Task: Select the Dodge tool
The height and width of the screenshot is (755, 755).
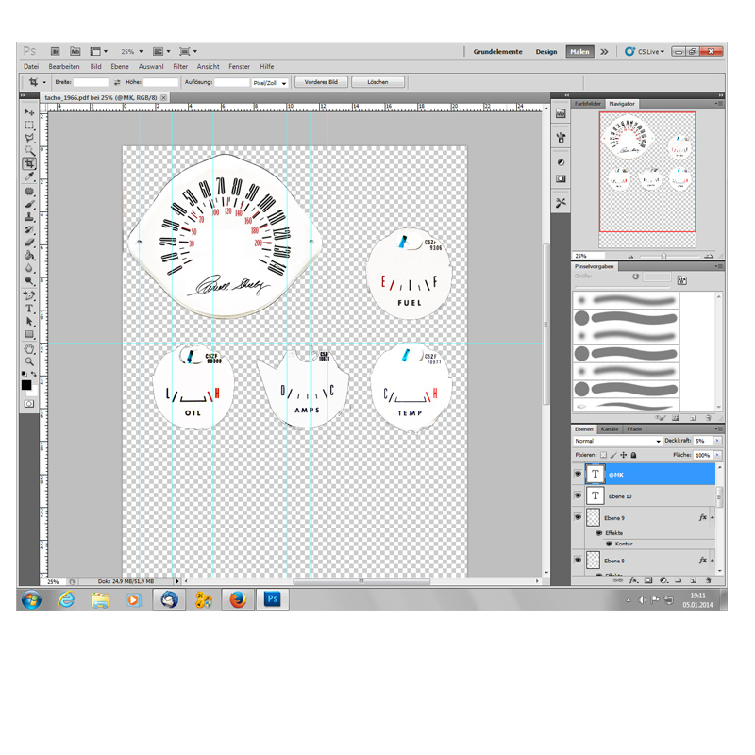Action: point(29,280)
